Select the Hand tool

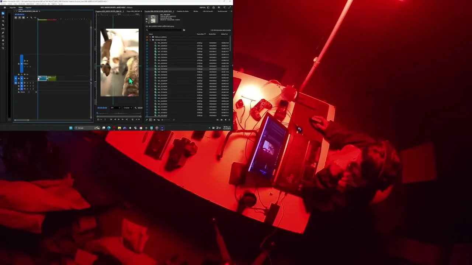(x=3, y=40)
